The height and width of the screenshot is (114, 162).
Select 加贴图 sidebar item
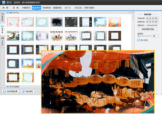tap(2, 17)
